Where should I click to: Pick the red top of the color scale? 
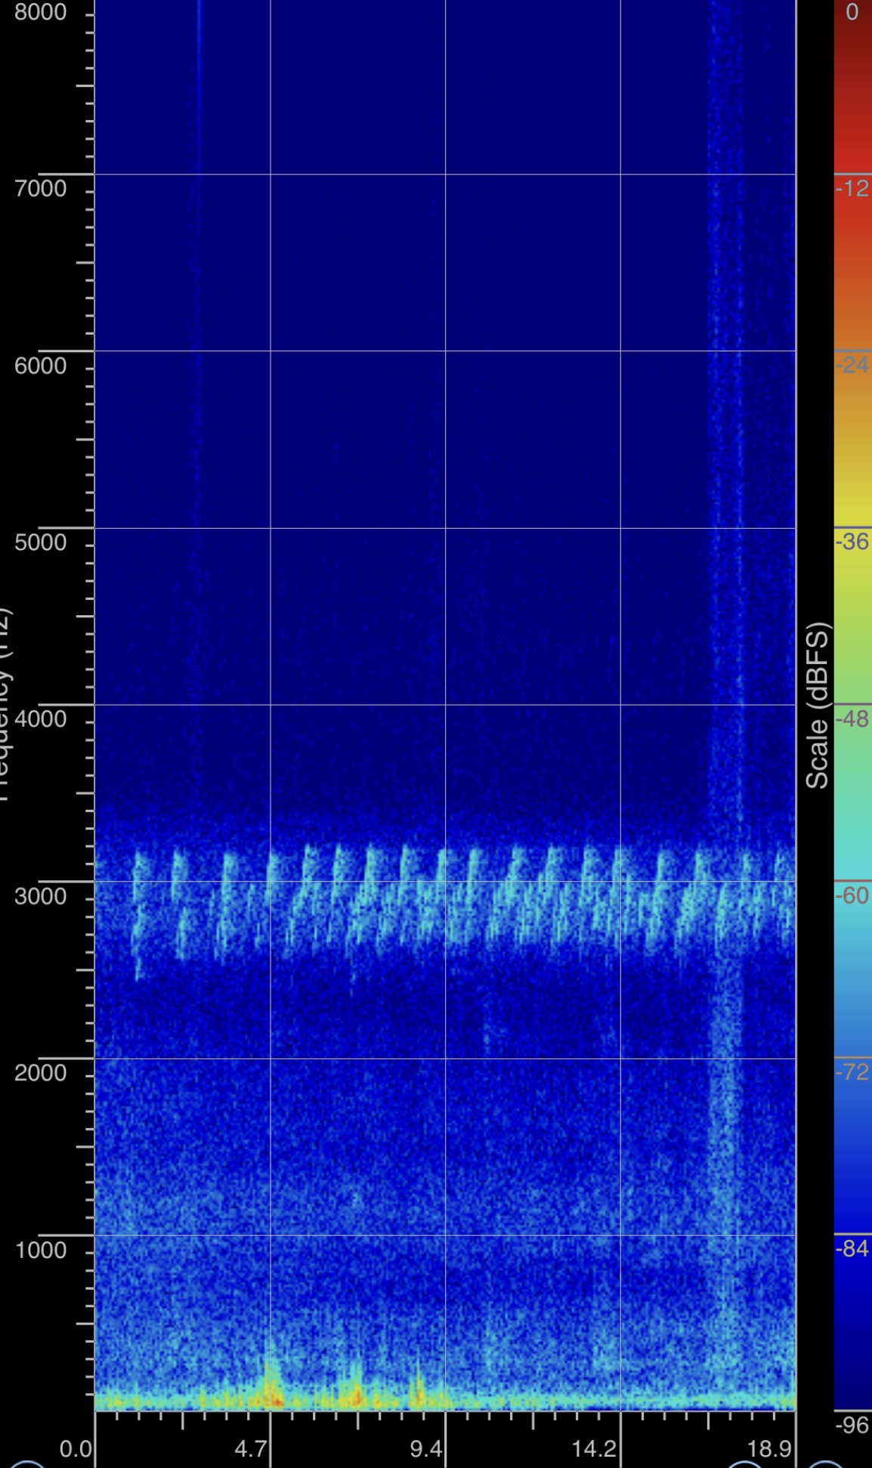(x=852, y=45)
